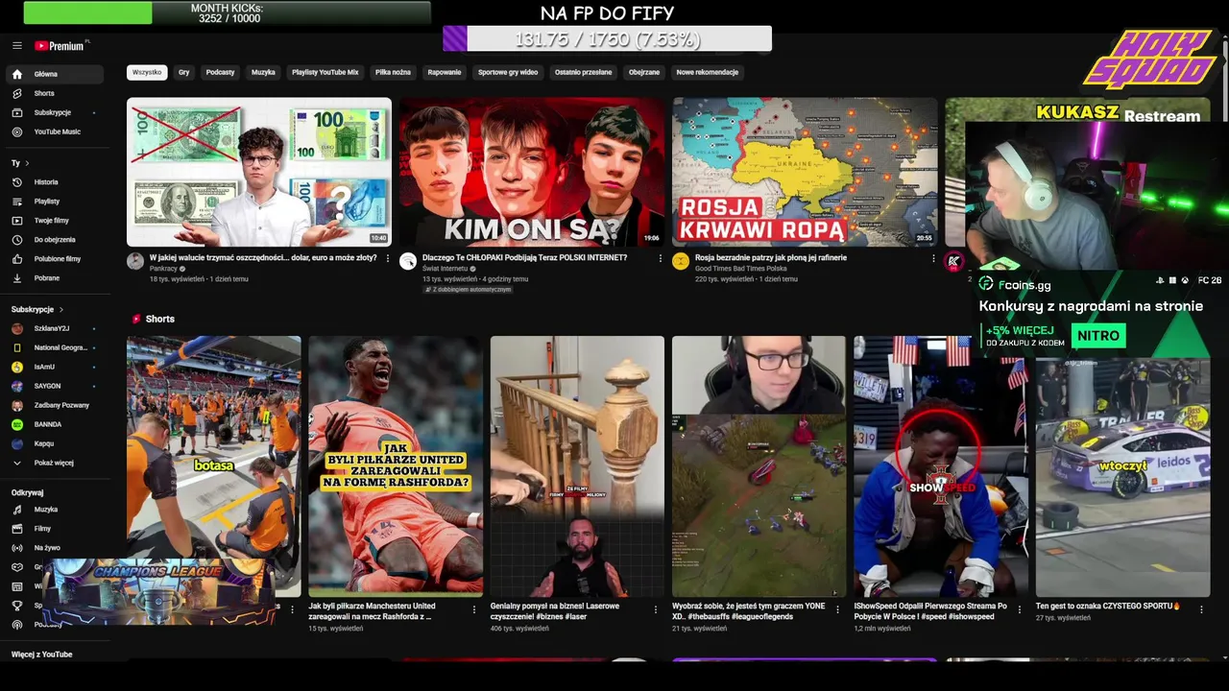
Task: Open the IsAmU channel subscription
Action: click(44, 367)
